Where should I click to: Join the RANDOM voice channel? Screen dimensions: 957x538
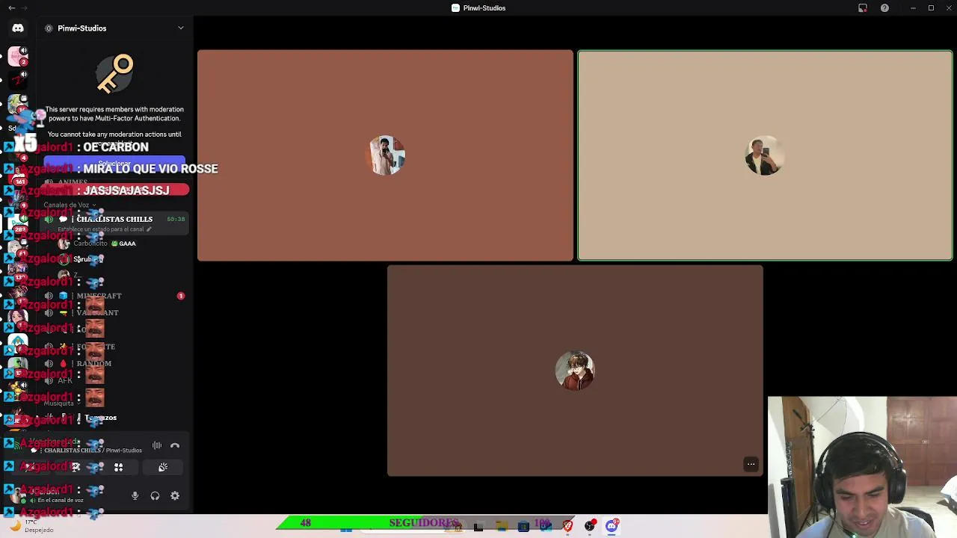(x=93, y=364)
